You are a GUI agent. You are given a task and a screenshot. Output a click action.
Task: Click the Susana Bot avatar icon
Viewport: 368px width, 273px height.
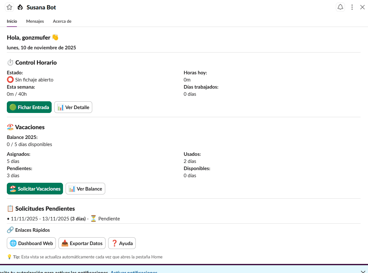coord(21,7)
